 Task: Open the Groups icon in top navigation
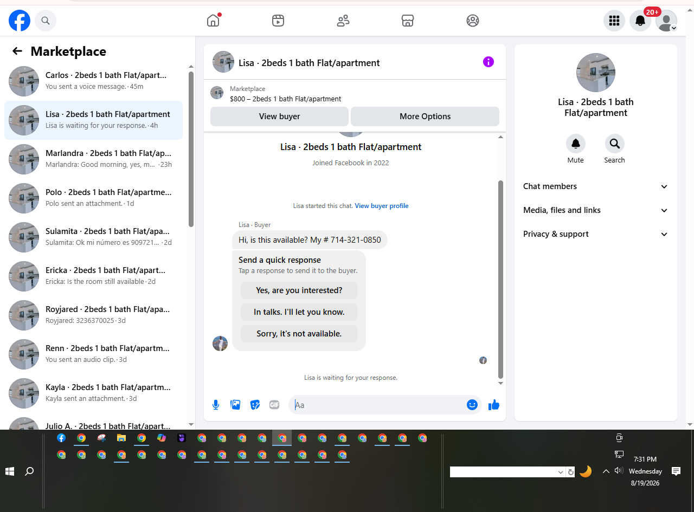click(473, 21)
